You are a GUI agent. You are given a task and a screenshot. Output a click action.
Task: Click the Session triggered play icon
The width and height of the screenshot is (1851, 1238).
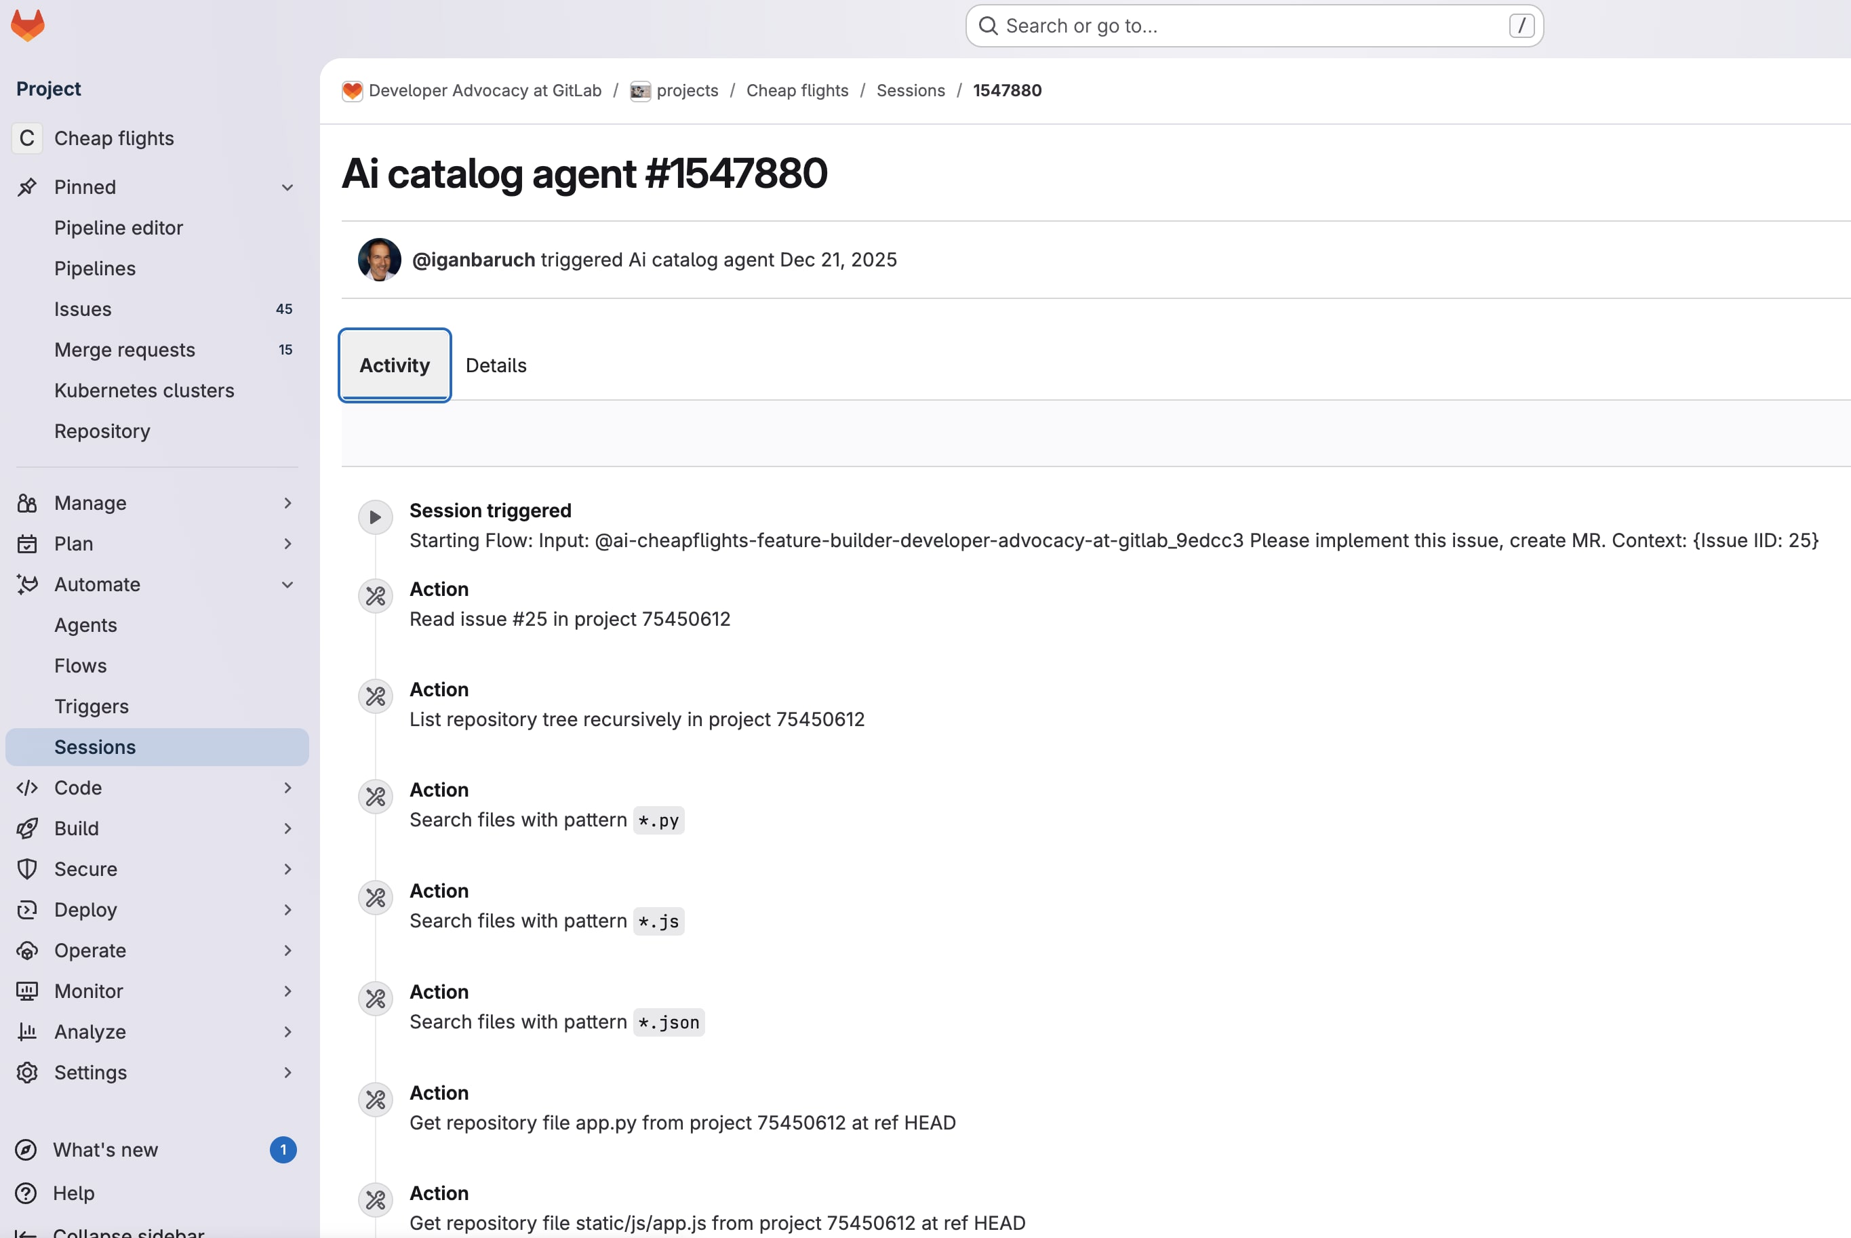[x=375, y=517]
